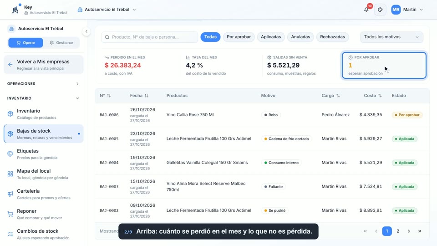
Task: Click the Cartelería megaphone icon
Action: (x=10, y=194)
